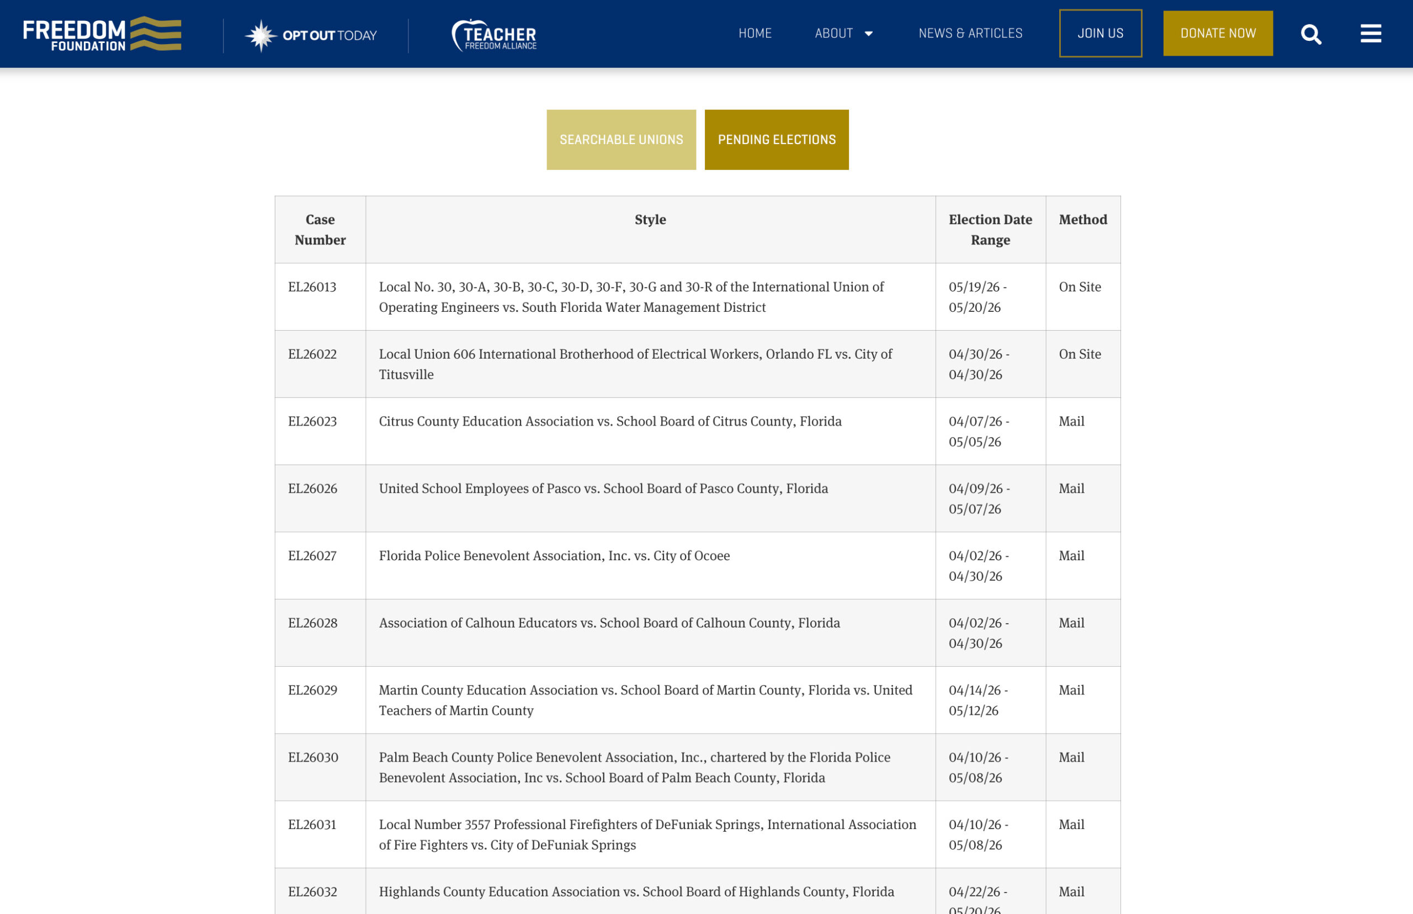This screenshot has height=914, width=1413.
Task: Click Martin County Education Association style
Action: pos(646,700)
